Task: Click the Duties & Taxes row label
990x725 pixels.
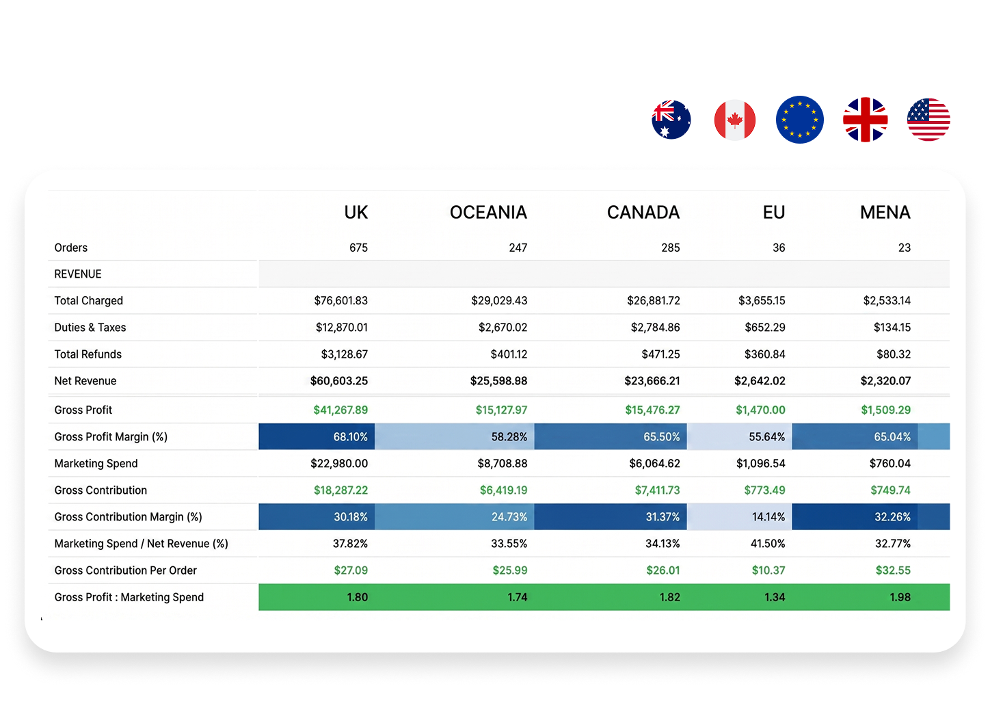Action: [x=90, y=328]
